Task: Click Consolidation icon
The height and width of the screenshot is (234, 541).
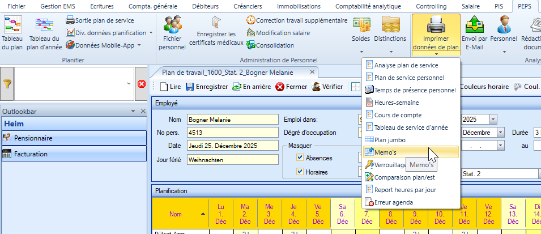Action: point(251,45)
